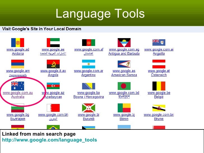Click the Afghanistan flag icon
This screenshot has width=204, height=153.
coord(89,43)
